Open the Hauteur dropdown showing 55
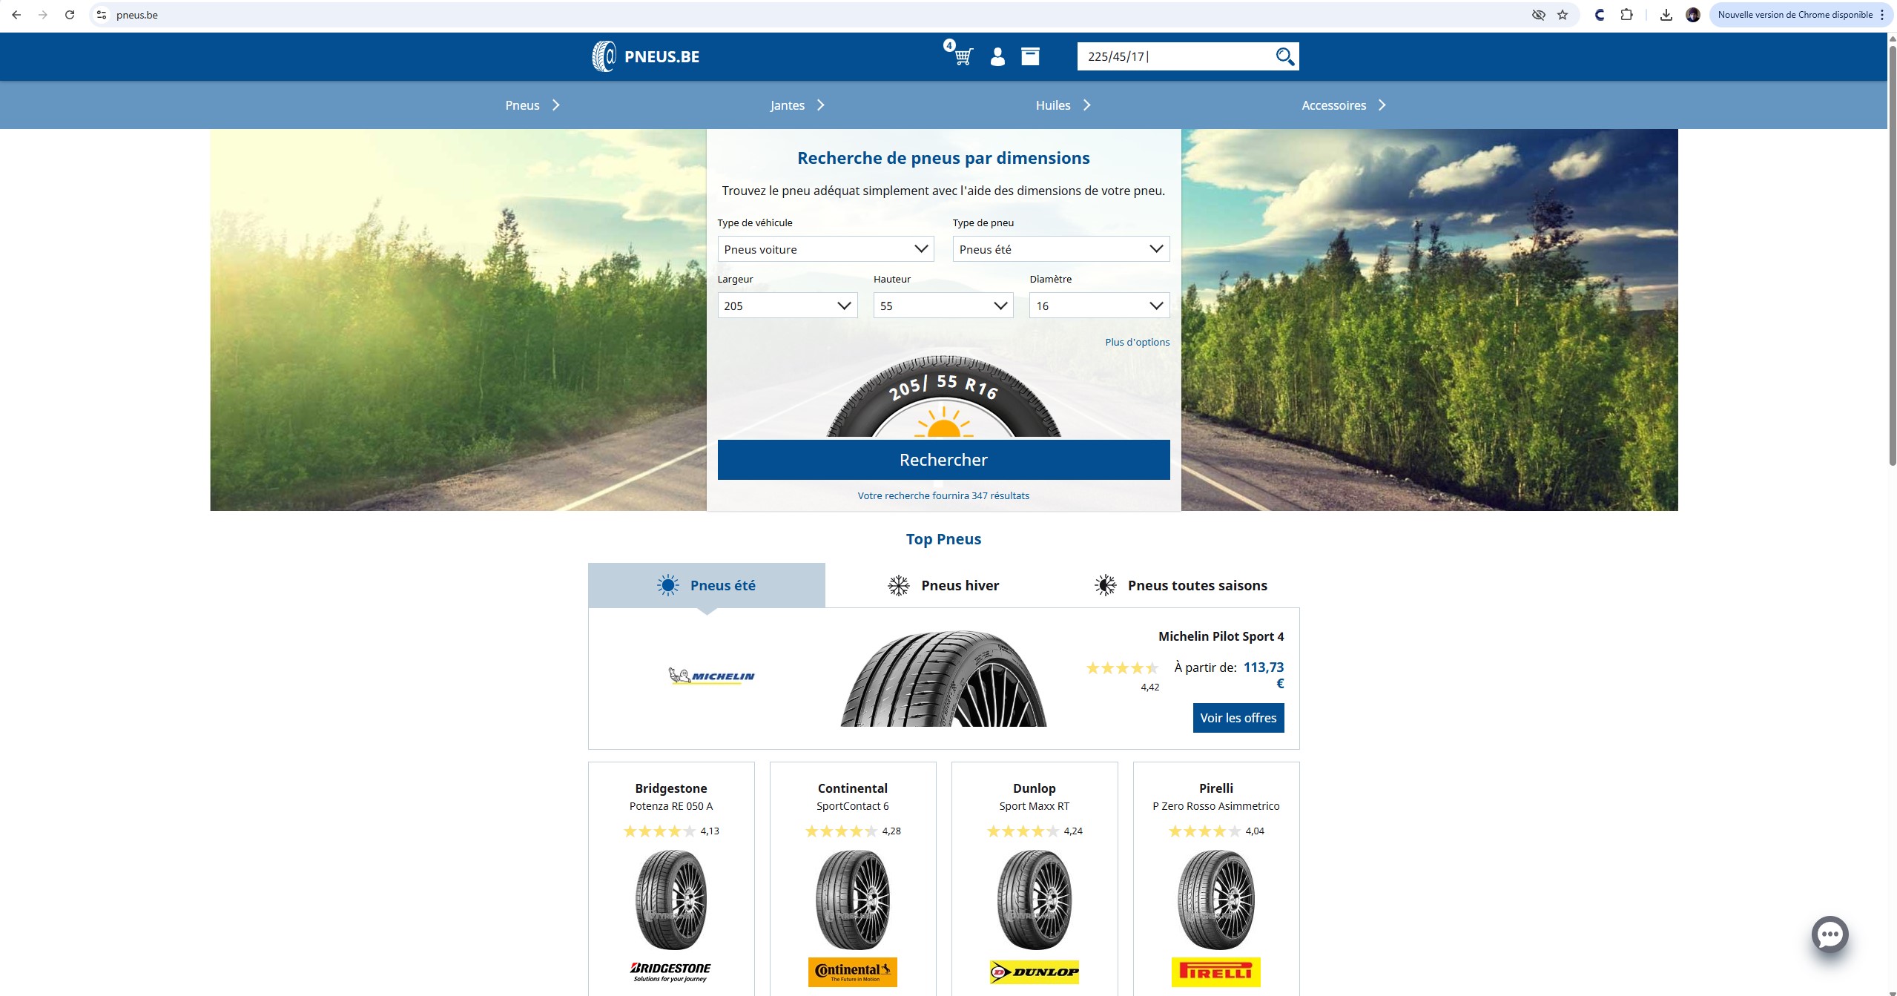The width and height of the screenshot is (1897, 996). (943, 306)
